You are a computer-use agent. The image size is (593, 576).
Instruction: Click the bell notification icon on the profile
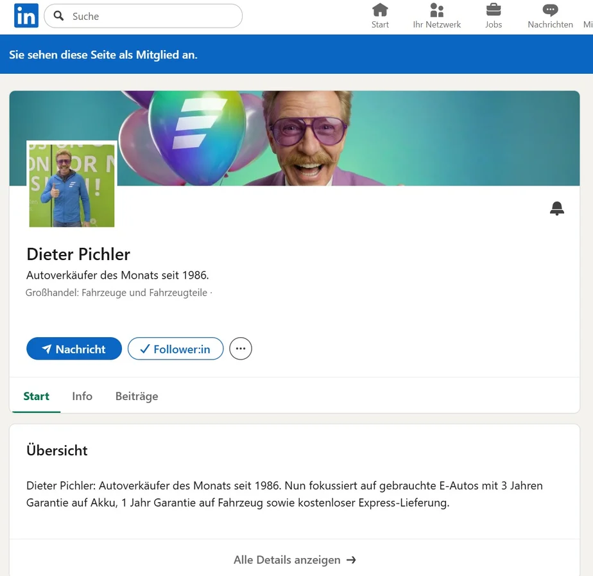click(557, 208)
